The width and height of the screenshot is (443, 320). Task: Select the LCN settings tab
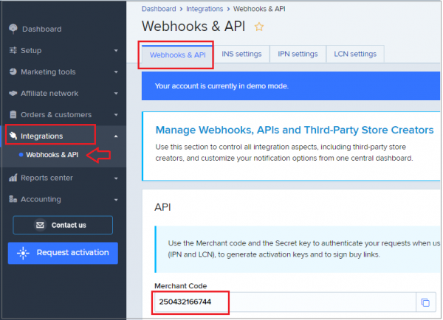pos(355,54)
